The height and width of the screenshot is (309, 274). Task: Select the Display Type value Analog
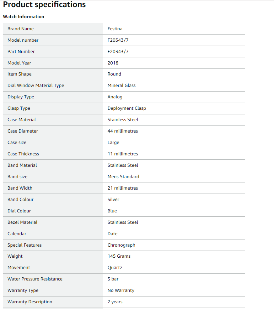[x=115, y=97]
